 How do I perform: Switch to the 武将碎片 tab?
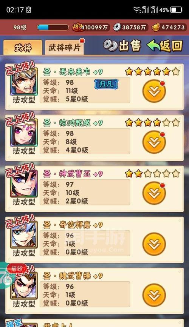coord(64,48)
